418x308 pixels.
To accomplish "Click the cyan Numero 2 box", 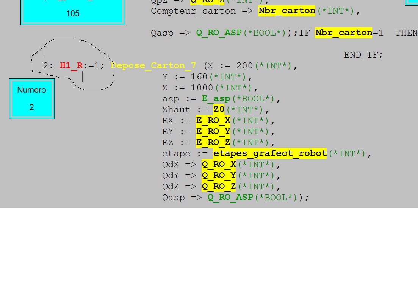I will point(32,99).
